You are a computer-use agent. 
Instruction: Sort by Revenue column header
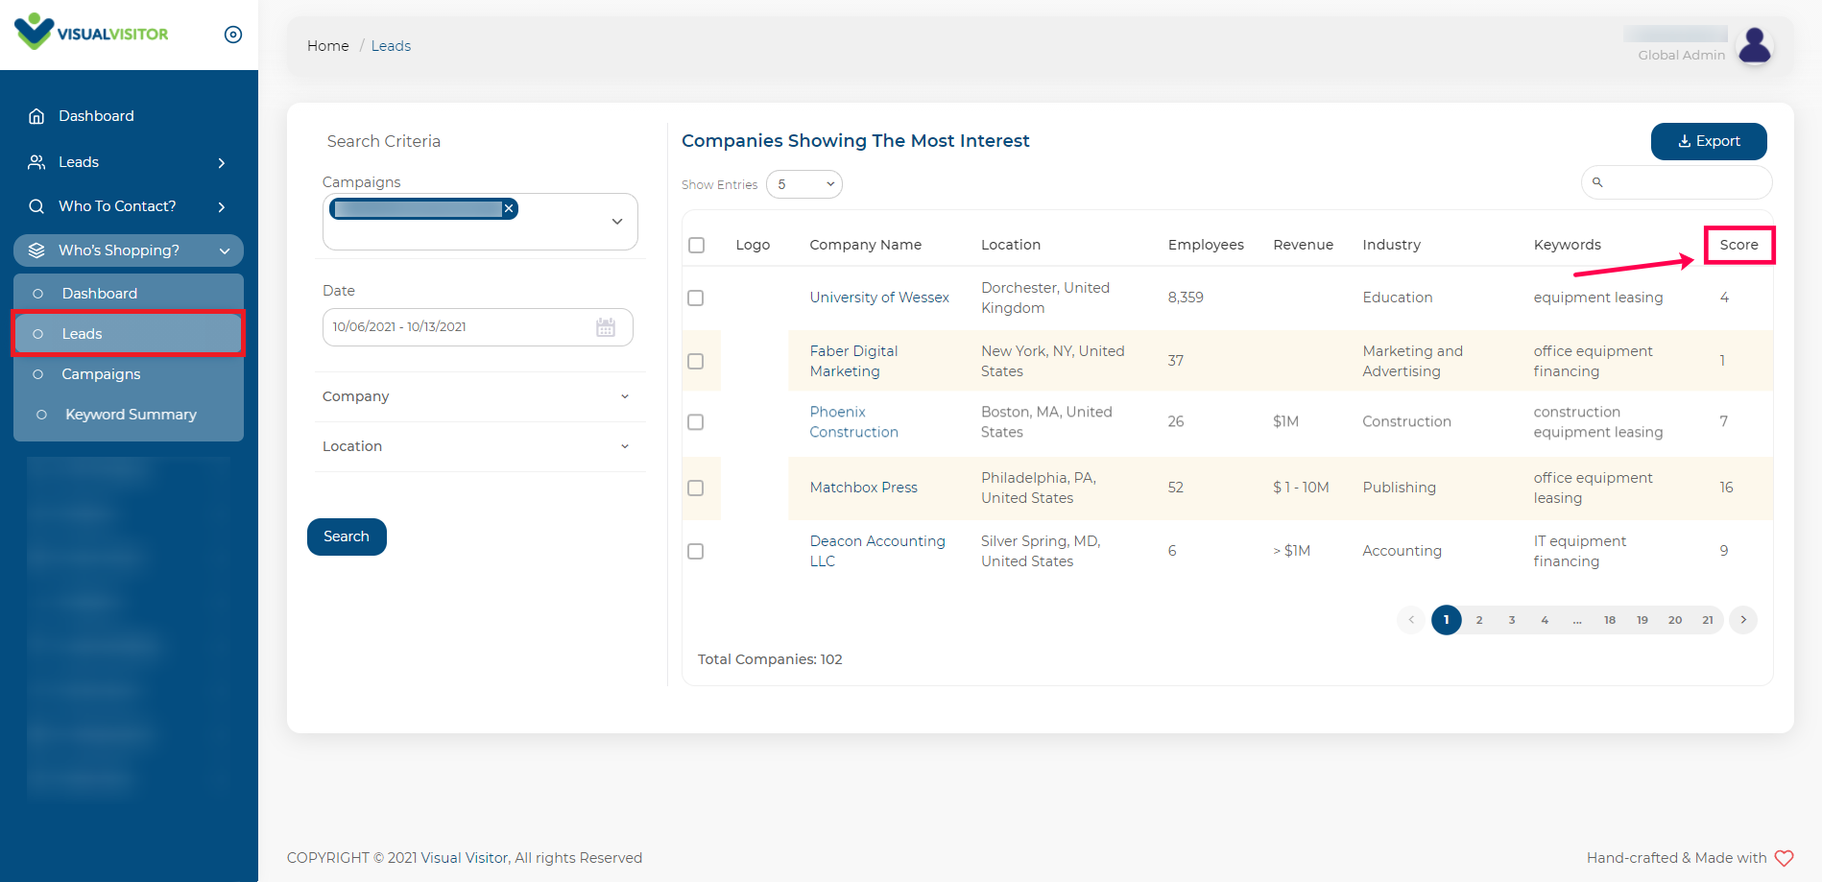tap(1303, 245)
